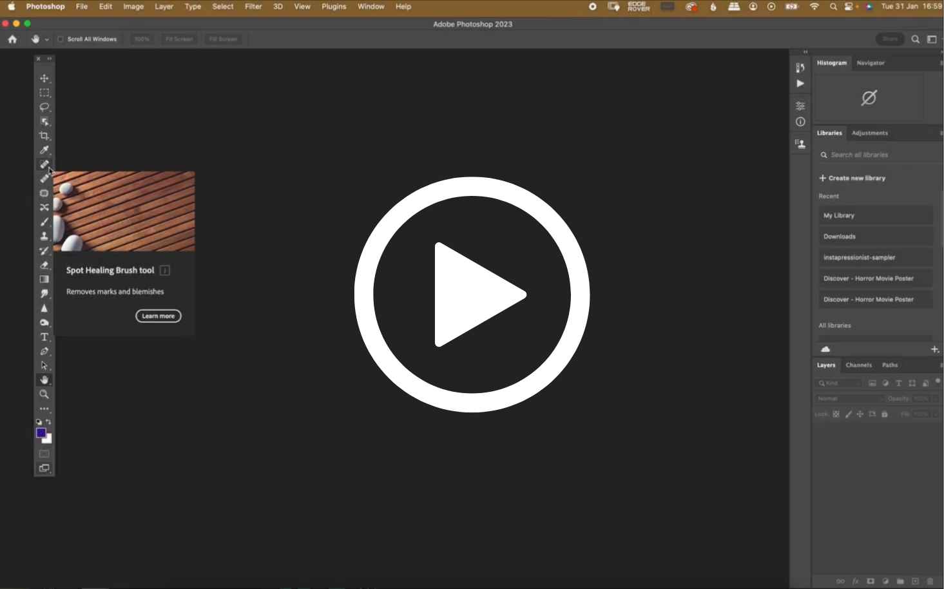944x589 pixels.
Task: Open the Info panel icon
Action: pyautogui.click(x=800, y=122)
